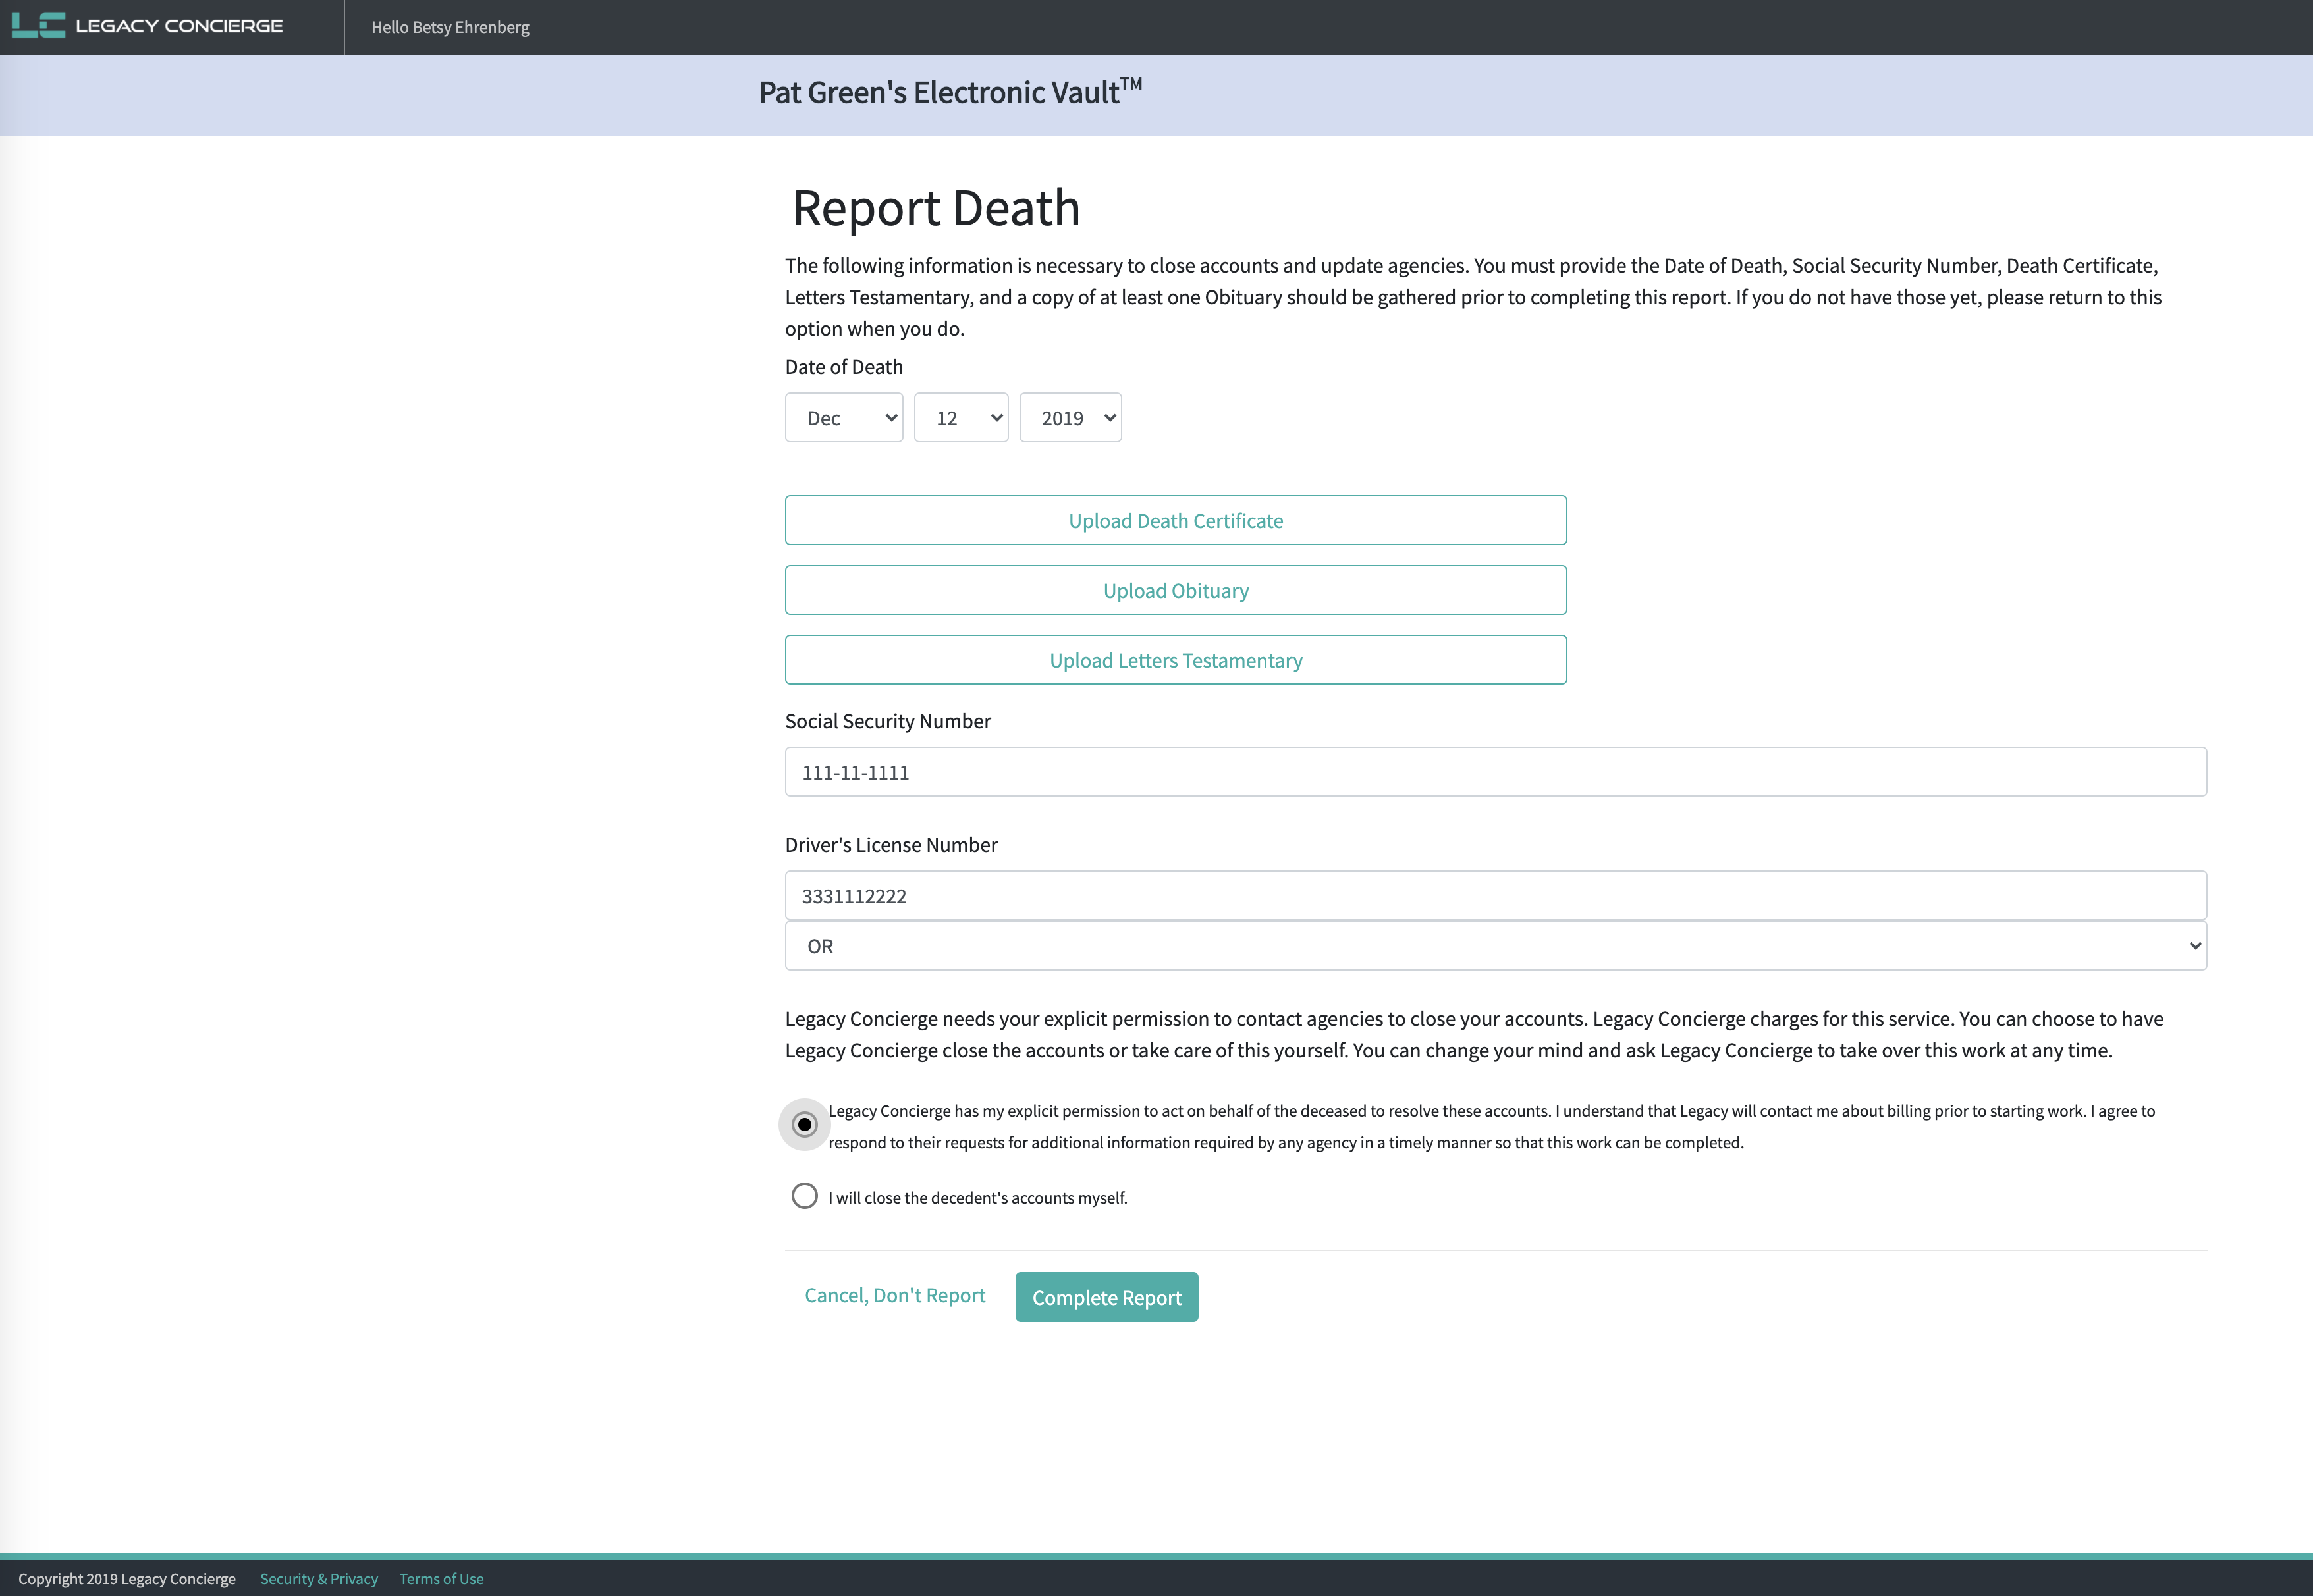Open Security & Privacy footer link
2313x1596 pixels.
318,1579
